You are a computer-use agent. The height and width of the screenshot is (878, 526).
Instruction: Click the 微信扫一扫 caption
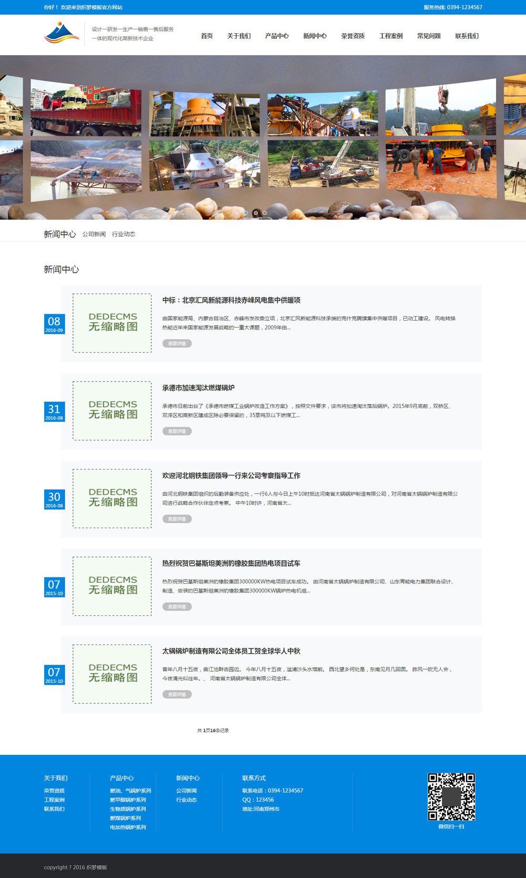click(x=451, y=827)
